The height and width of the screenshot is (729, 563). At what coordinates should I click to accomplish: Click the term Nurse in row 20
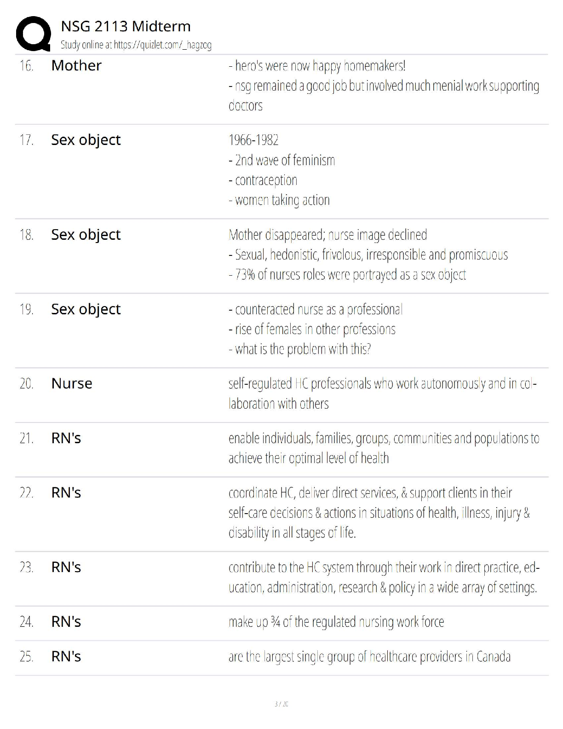(72, 383)
